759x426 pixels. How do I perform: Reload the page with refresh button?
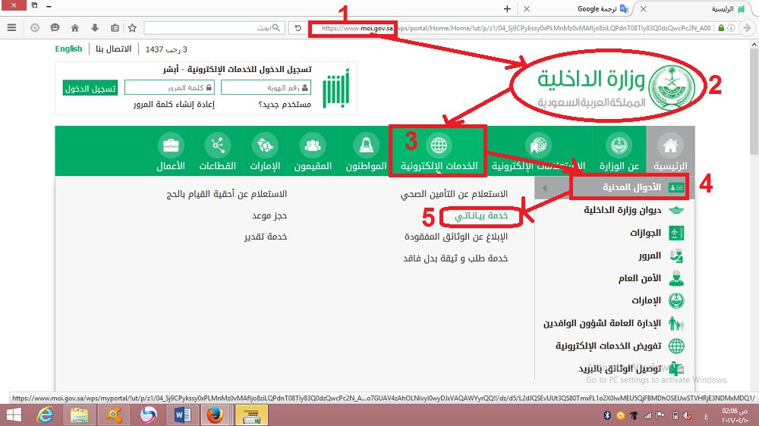[298, 28]
